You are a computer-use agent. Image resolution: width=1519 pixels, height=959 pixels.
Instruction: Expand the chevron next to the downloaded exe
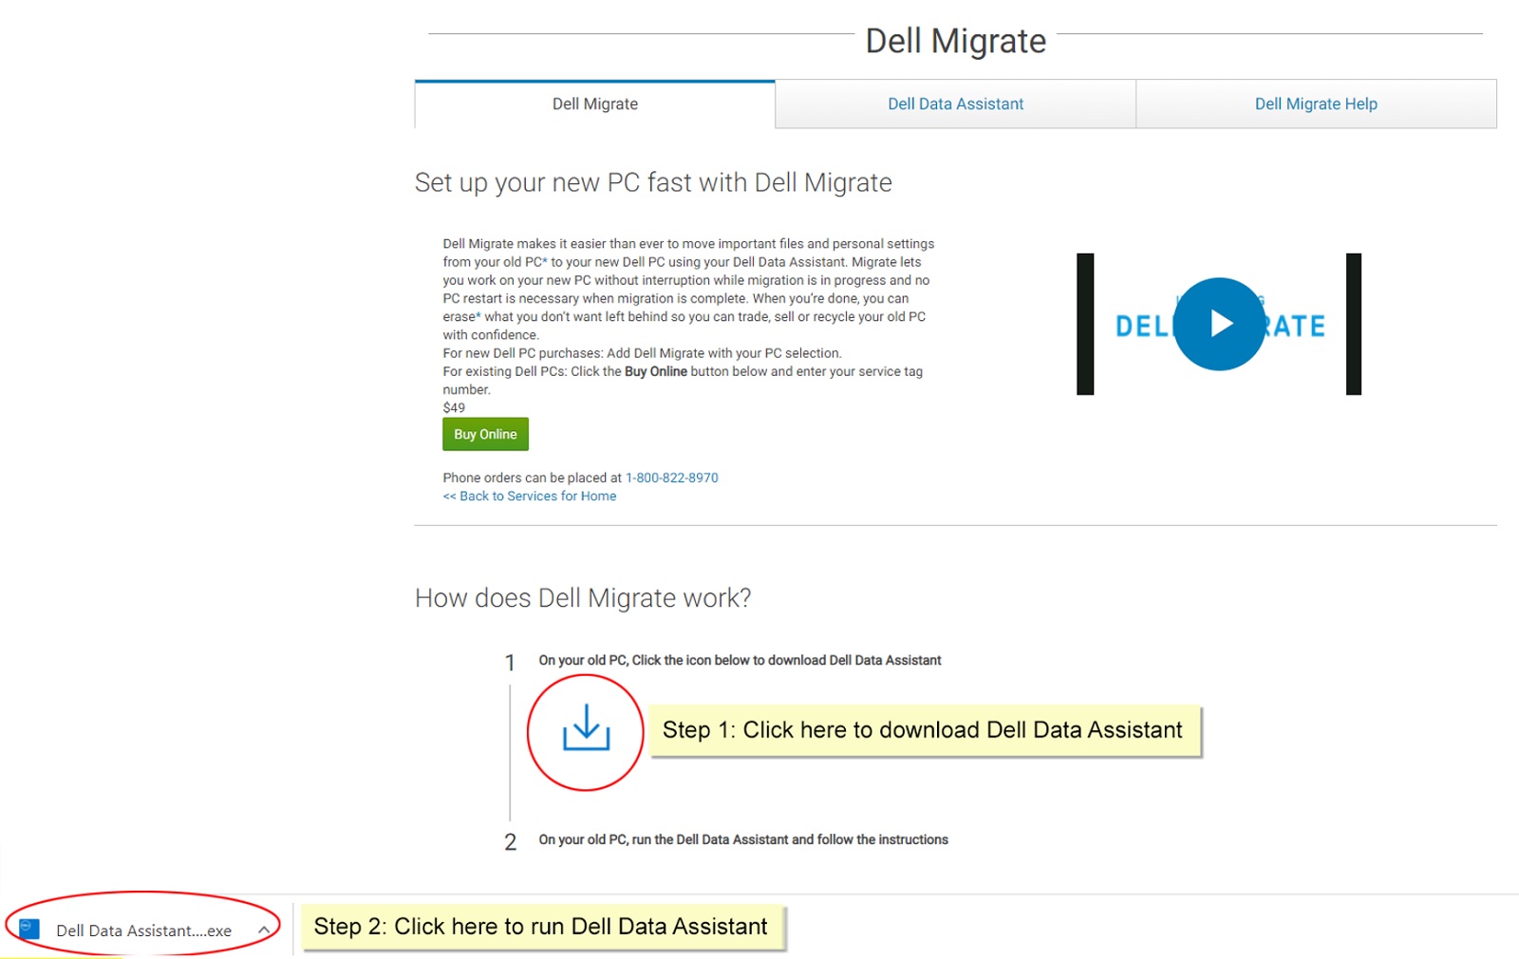(x=264, y=930)
